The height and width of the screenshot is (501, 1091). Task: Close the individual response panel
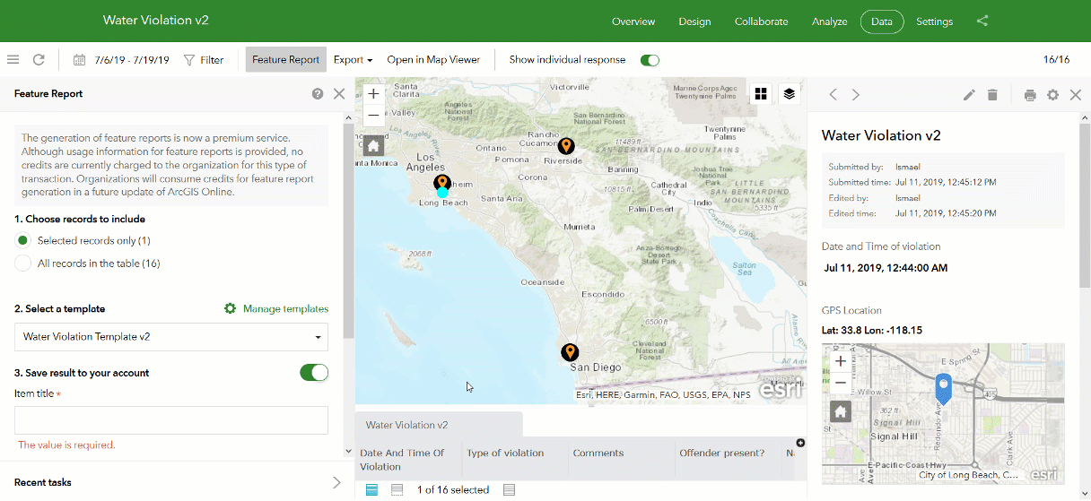click(x=1076, y=94)
